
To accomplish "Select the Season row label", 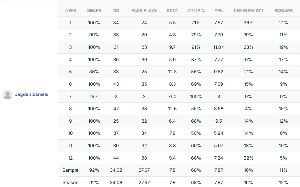I will [x=70, y=183].
